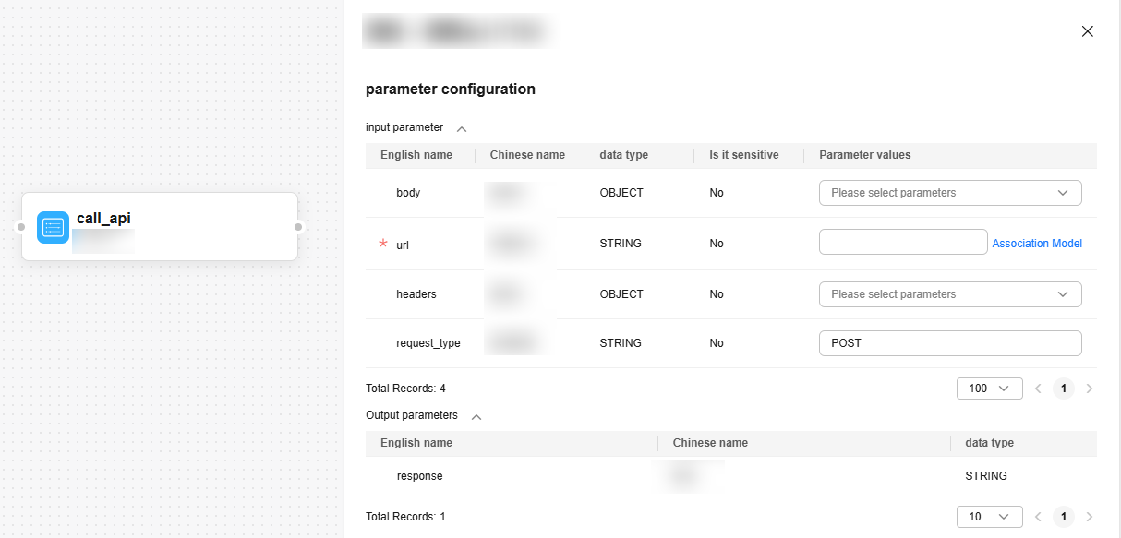1121x538 pixels.
Task: Select page 1 of output parameters
Action: point(1064,517)
